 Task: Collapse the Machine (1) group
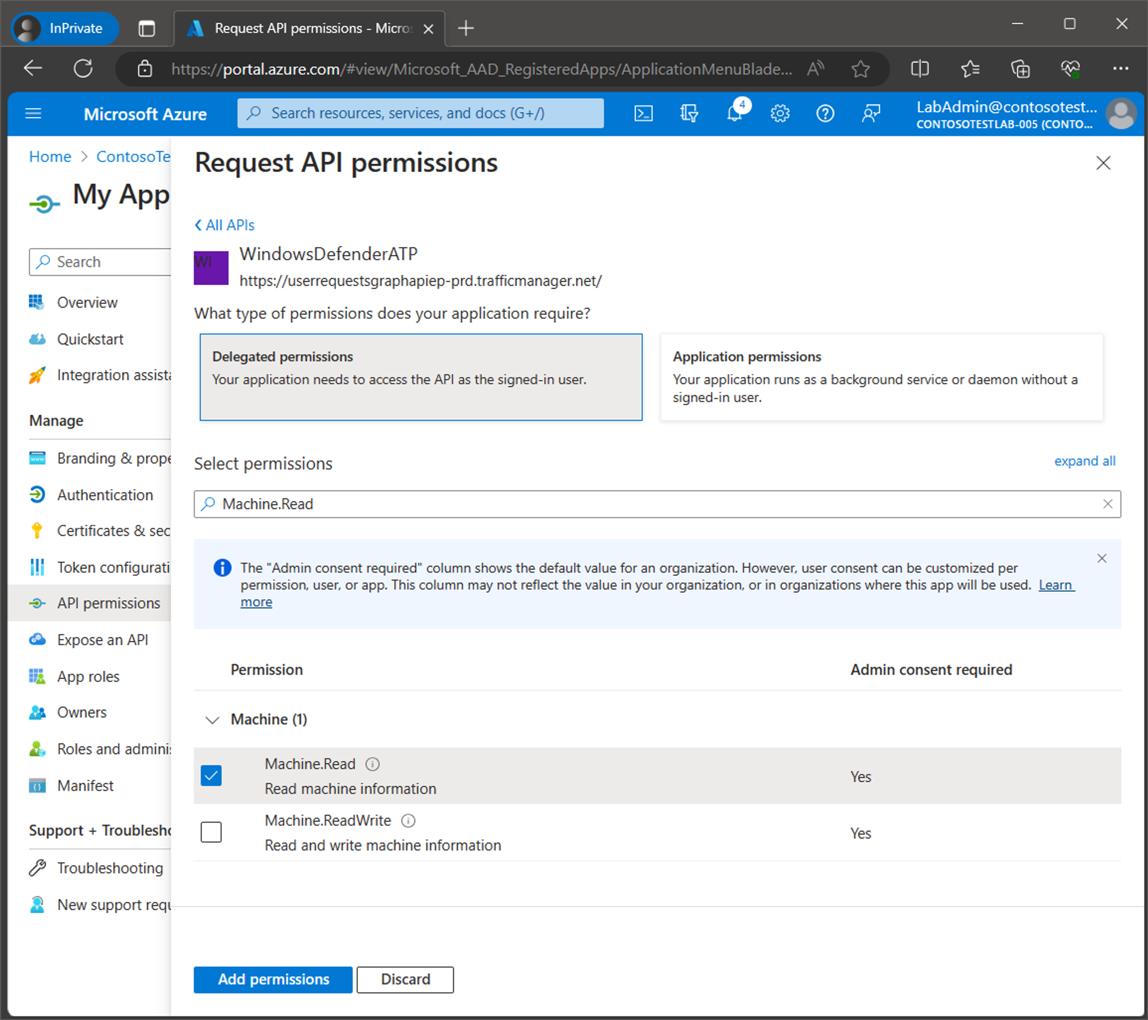pos(212,720)
